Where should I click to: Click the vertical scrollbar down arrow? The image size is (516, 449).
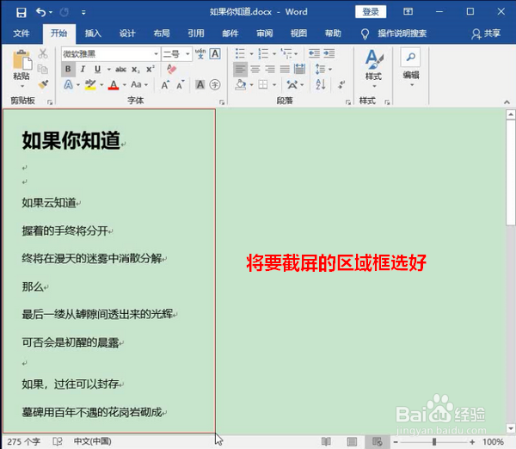510,428
